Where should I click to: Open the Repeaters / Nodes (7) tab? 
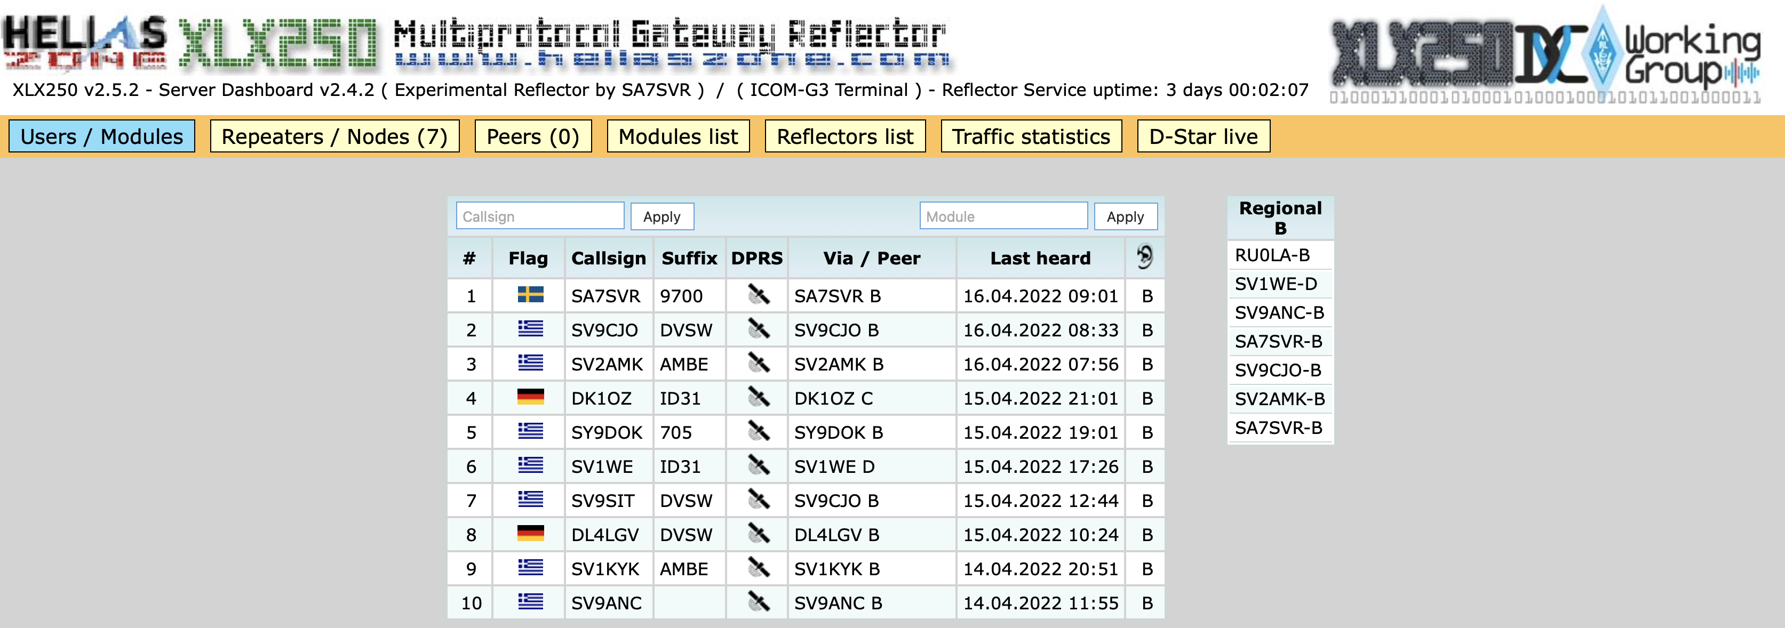pyautogui.click(x=334, y=136)
